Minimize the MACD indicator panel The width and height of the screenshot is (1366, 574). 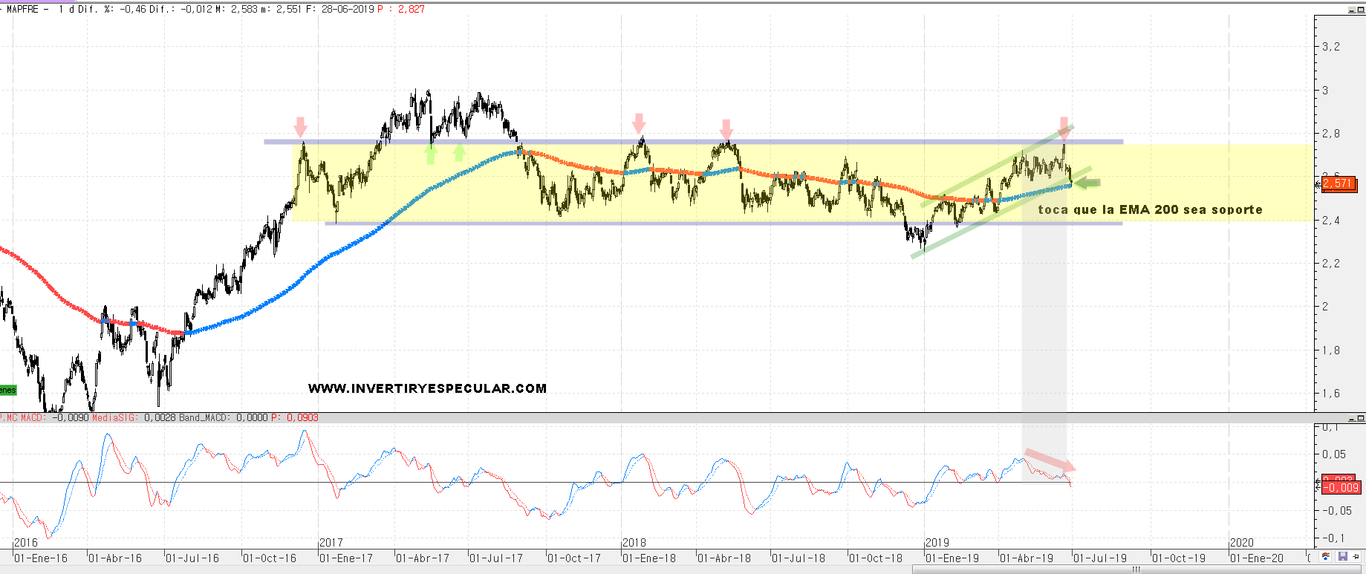tap(1352, 419)
